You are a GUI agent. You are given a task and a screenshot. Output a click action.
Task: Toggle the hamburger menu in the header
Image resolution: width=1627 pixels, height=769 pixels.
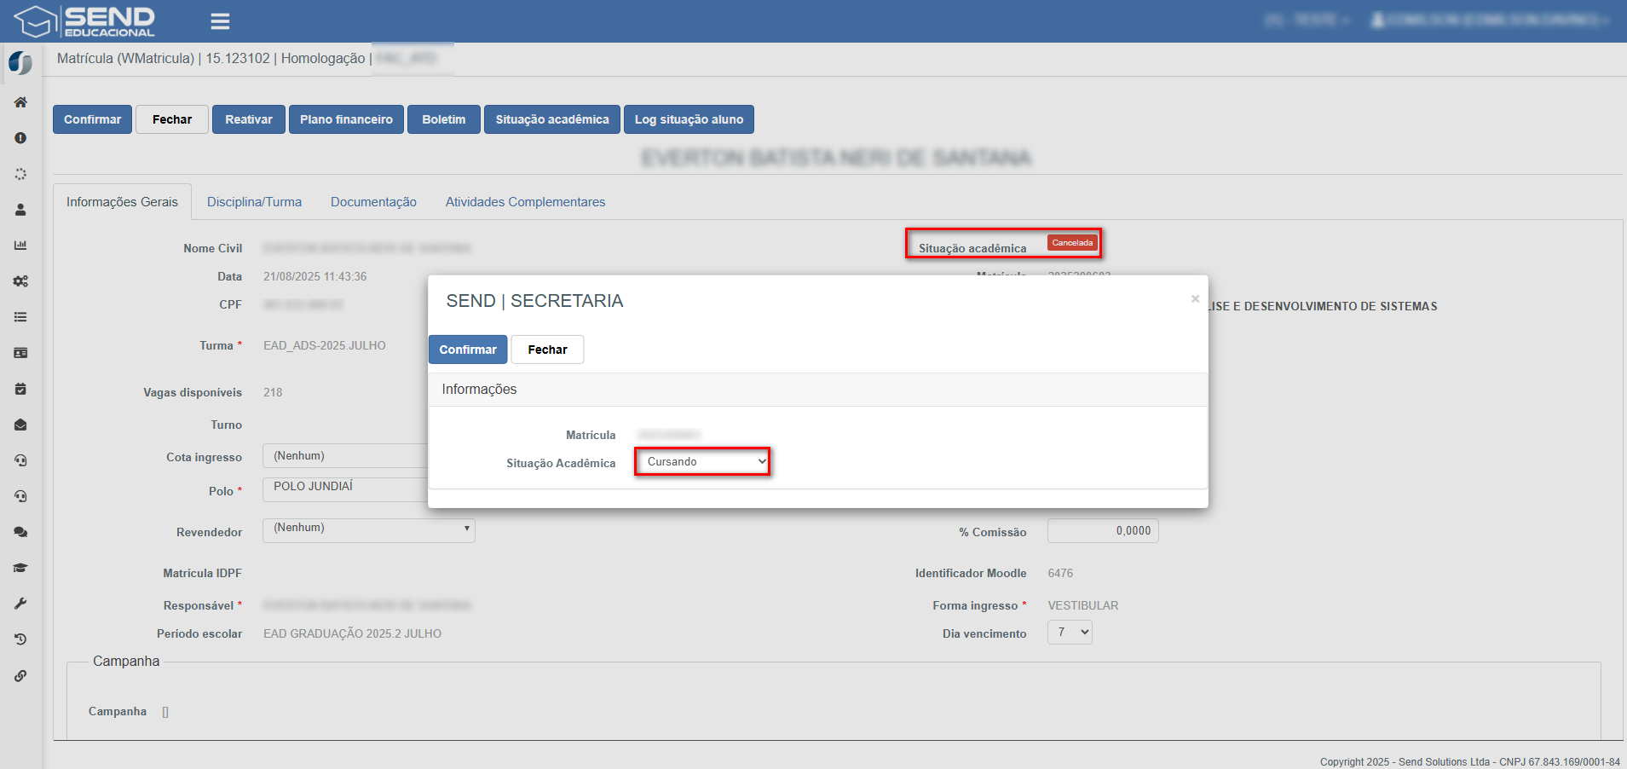(x=220, y=21)
